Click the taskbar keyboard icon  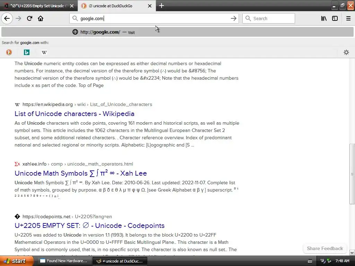point(310,261)
